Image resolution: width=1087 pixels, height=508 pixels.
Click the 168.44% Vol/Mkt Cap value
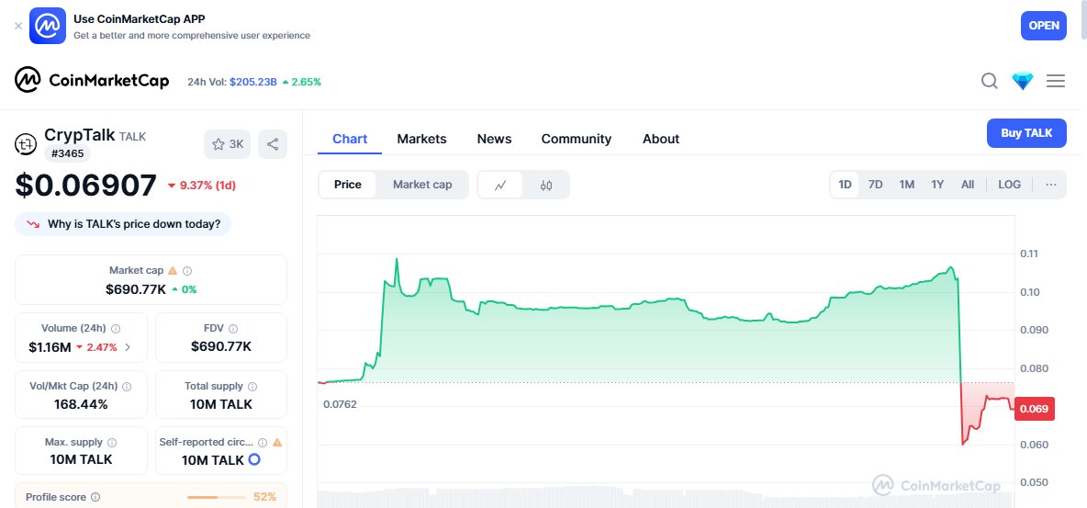click(81, 404)
